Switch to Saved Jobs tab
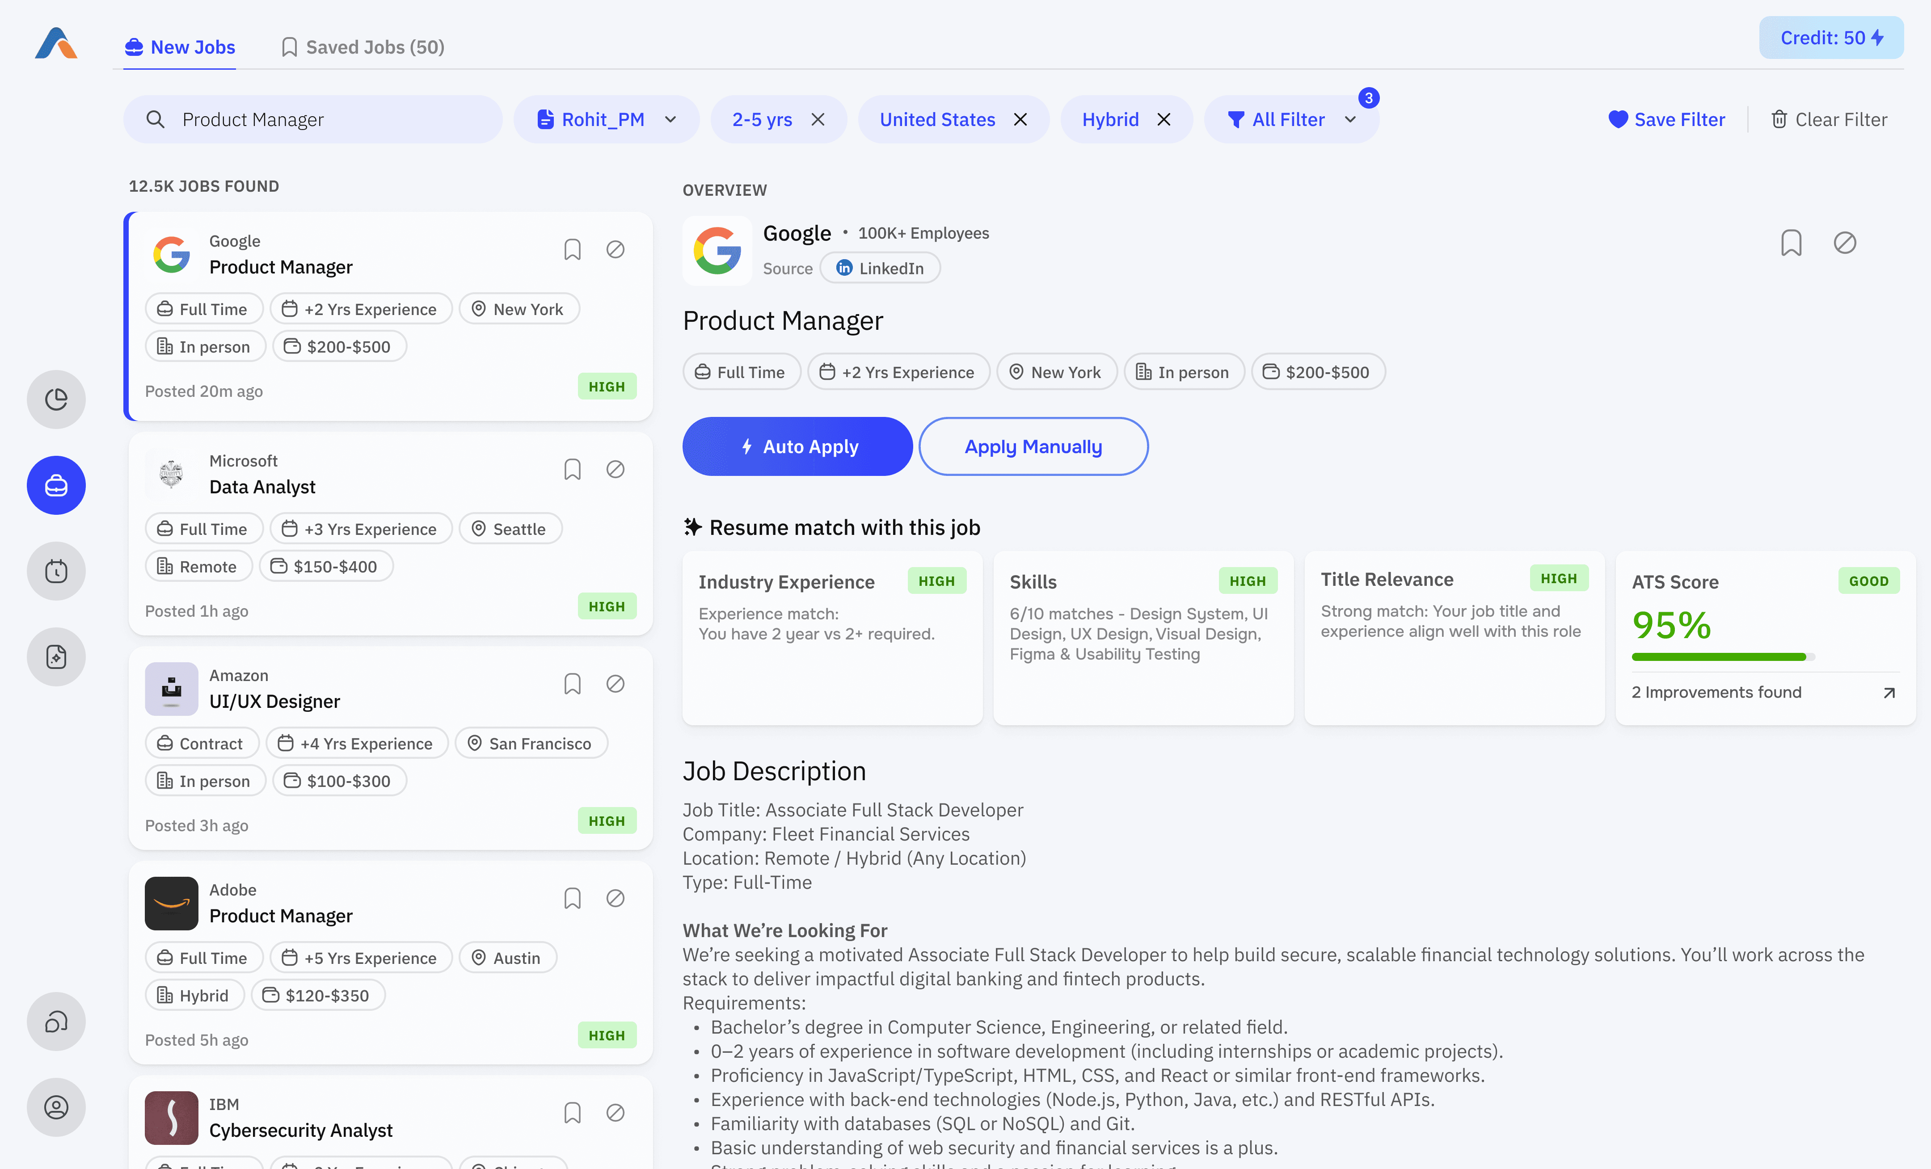This screenshot has height=1169, width=1931. pos(363,47)
